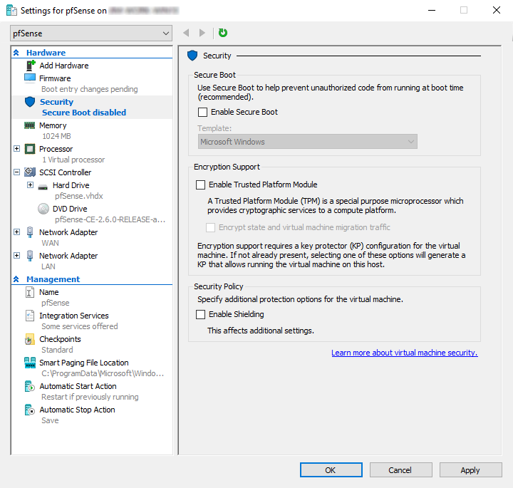
Task: Enable Trusted Platform Module checkbox
Action: (201, 185)
